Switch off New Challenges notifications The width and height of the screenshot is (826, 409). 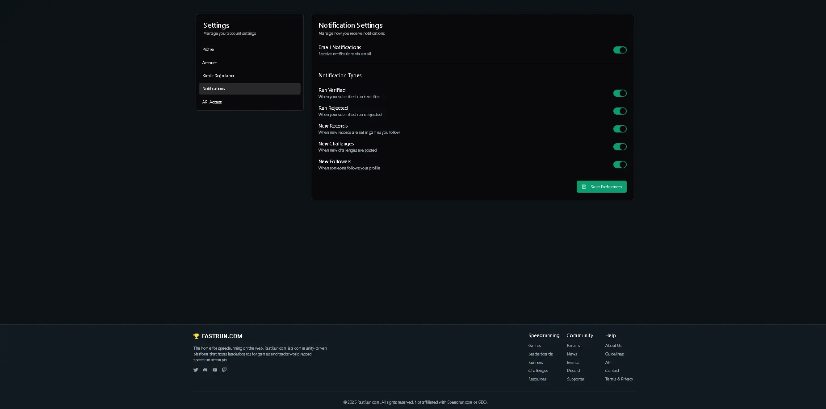click(x=620, y=147)
